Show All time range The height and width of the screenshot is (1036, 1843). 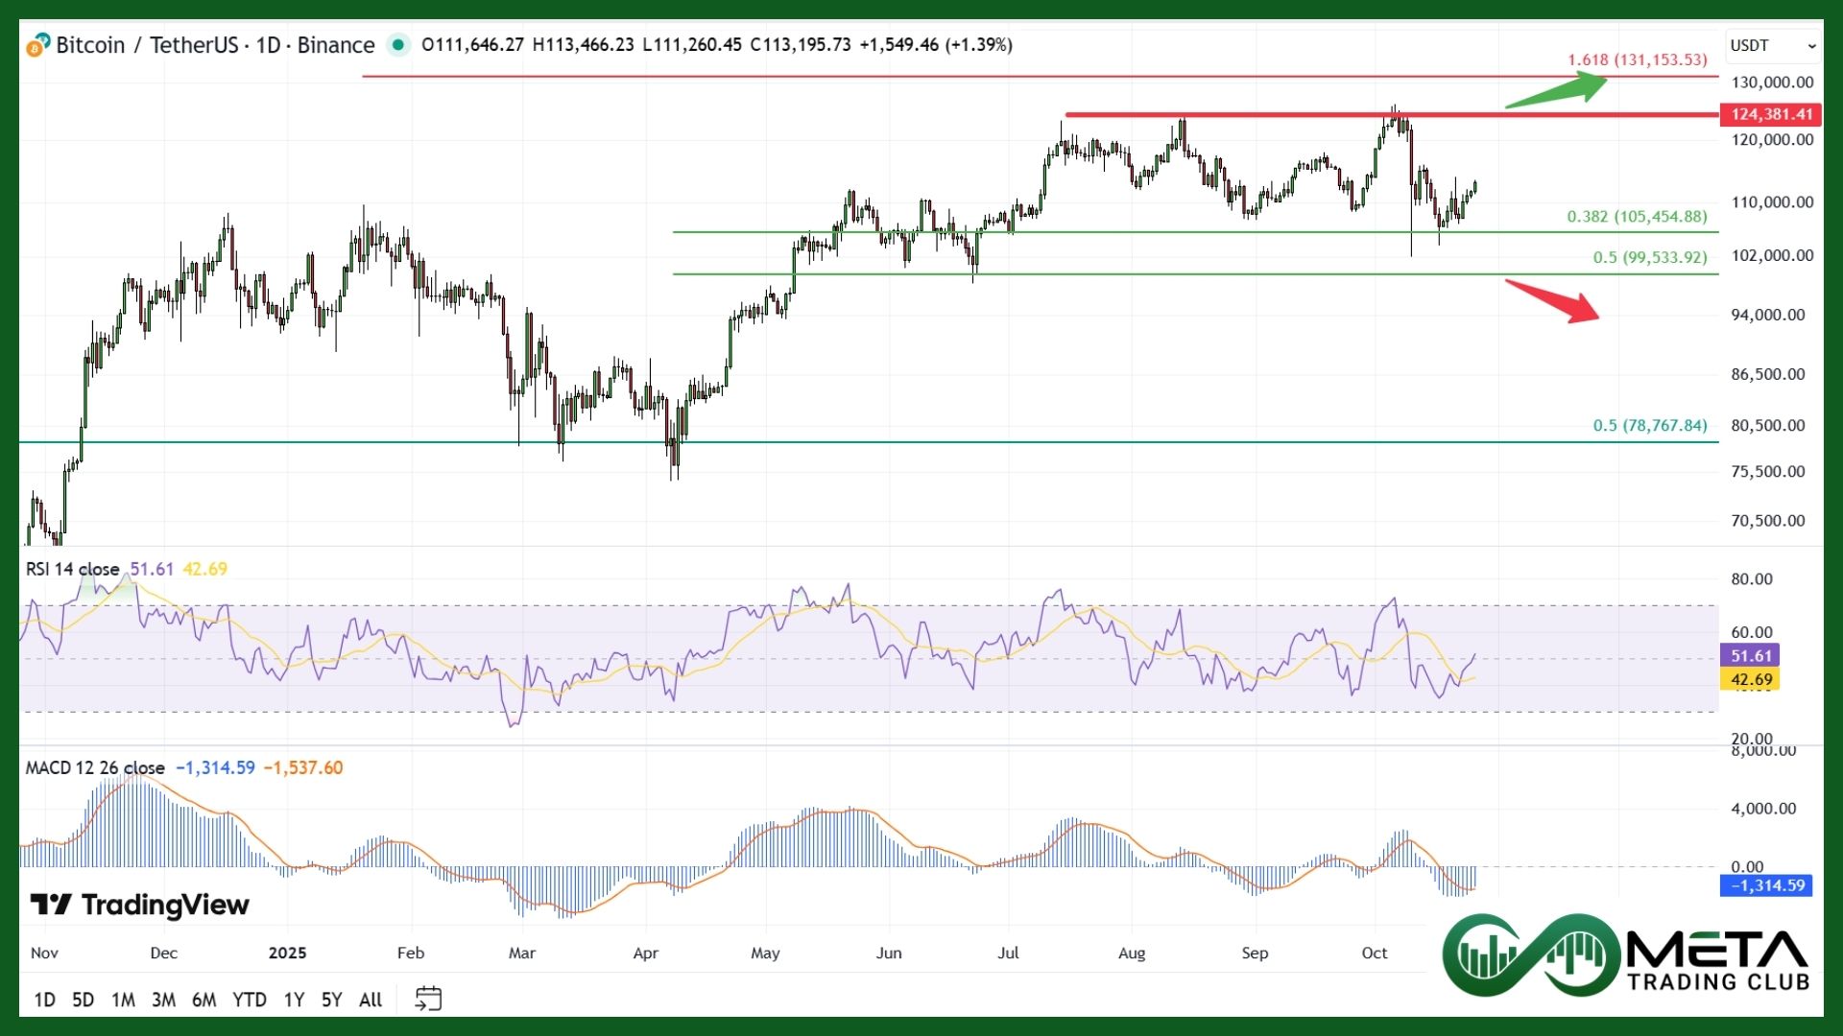[371, 1000]
